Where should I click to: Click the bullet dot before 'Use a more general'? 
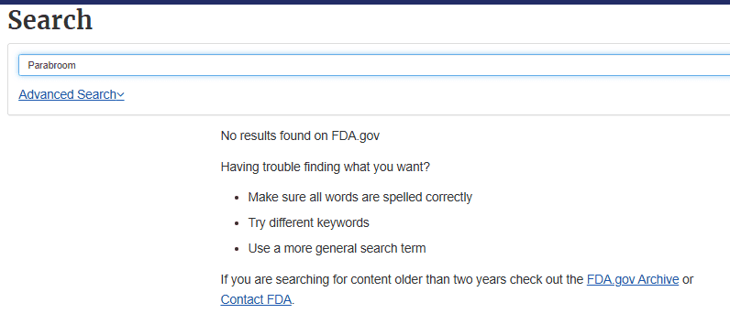pos(238,249)
